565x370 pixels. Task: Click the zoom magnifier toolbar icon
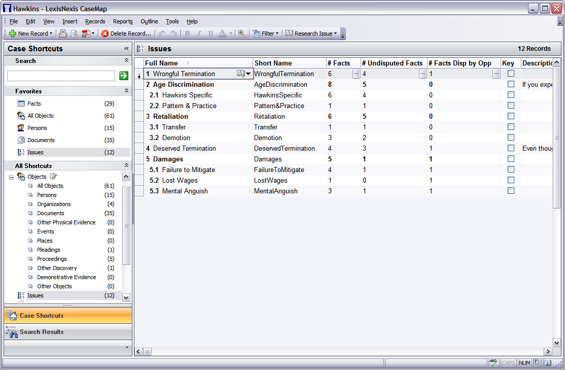pos(242,33)
